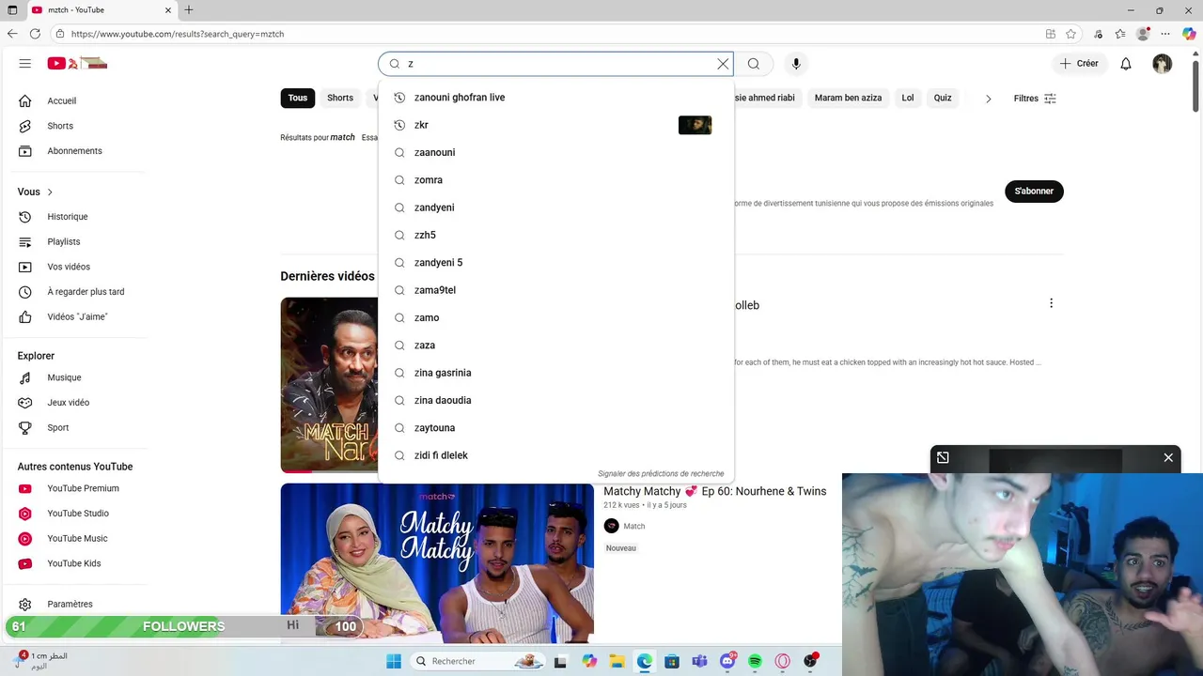Screen dimensions: 1203x676
Task: Select the Tous filter chip
Action: click(298, 98)
